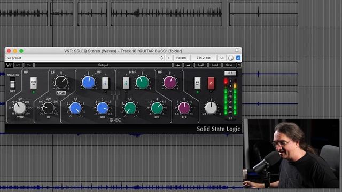The height and width of the screenshot is (192, 342).
Task: Open the Setup A preset menu
Action: pos(103,65)
